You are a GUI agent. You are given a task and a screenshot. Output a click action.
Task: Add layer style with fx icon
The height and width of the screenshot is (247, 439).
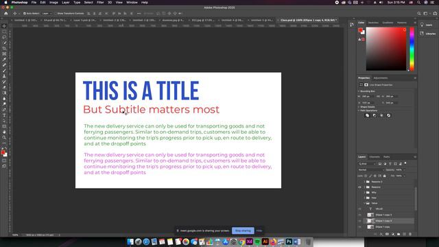point(381,234)
